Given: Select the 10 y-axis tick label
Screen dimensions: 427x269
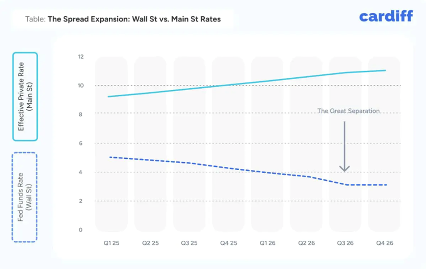Looking at the screenshot, I should click(x=80, y=86).
